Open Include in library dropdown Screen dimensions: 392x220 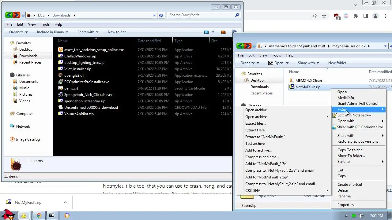point(52,32)
